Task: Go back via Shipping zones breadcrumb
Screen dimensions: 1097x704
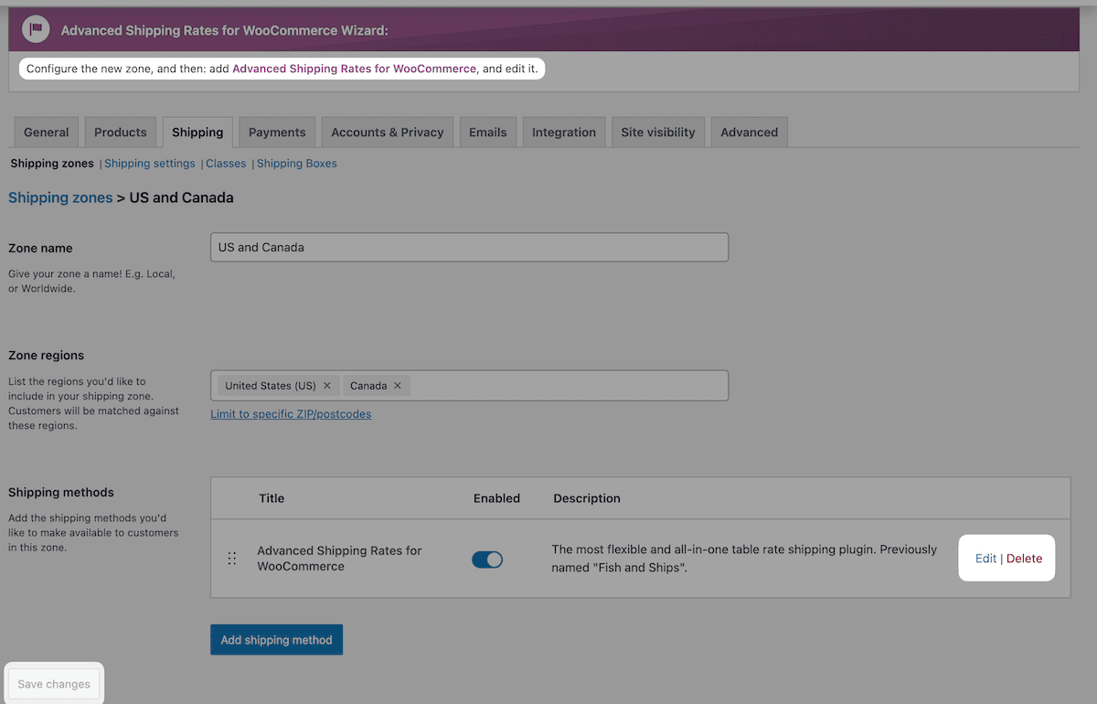Action: point(60,197)
